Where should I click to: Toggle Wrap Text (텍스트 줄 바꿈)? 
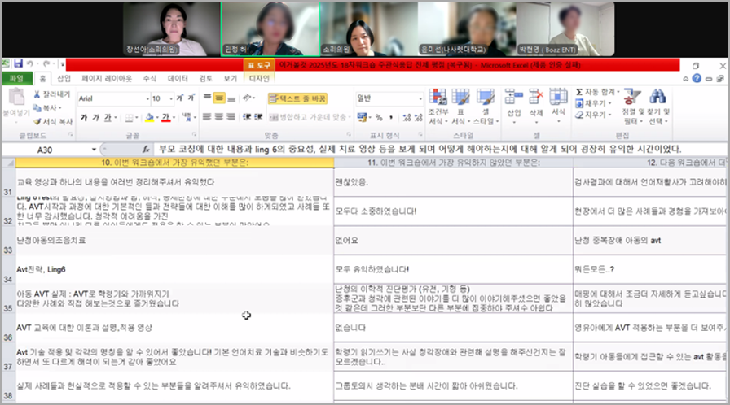pyautogui.click(x=297, y=98)
